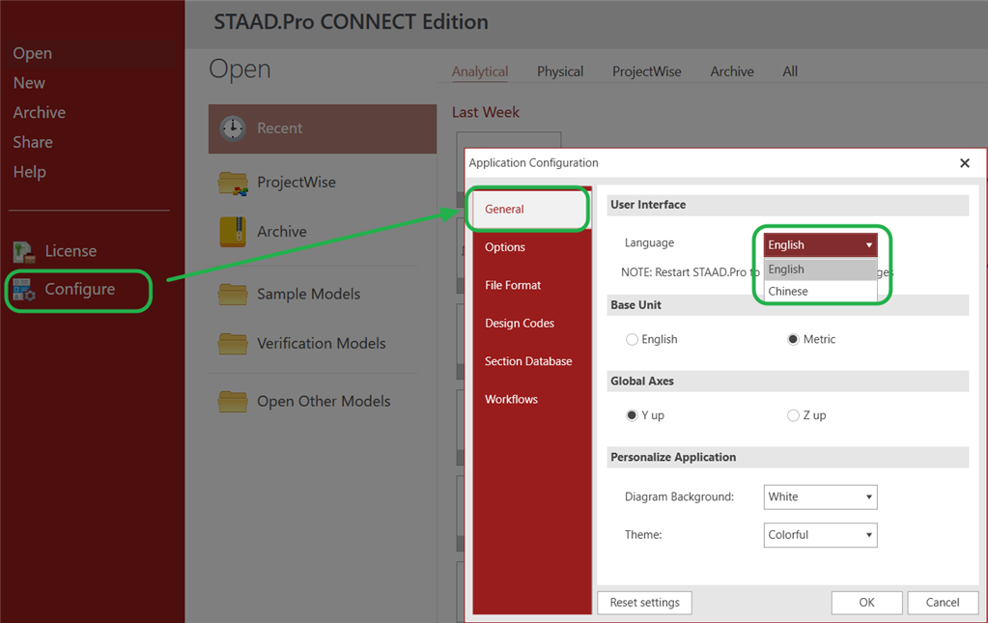This screenshot has width=988, height=623.
Task: Switch to the Archive tab
Action: pyautogui.click(x=732, y=71)
